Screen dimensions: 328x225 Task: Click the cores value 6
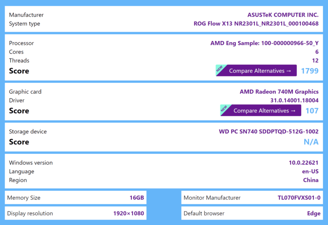(317, 52)
